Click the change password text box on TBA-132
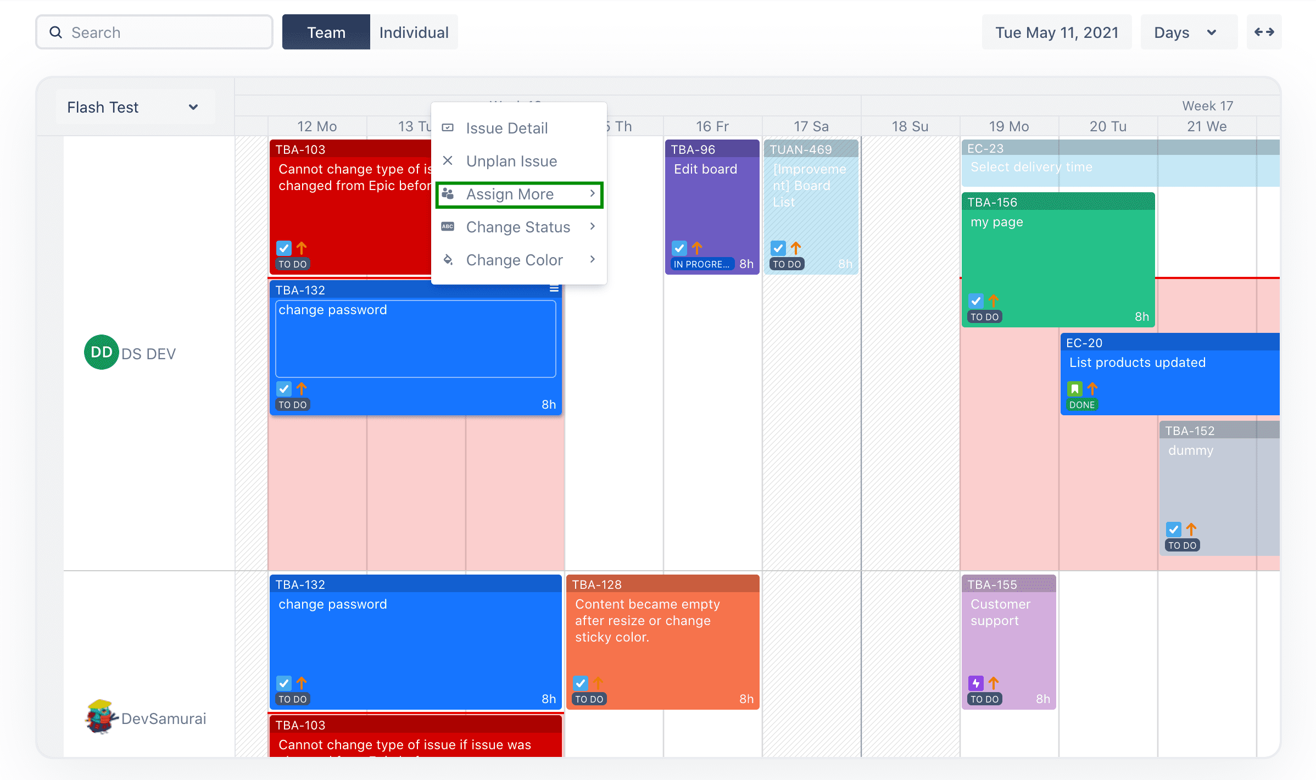The width and height of the screenshot is (1316, 780). pyautogui.click(x=416, y=338)
